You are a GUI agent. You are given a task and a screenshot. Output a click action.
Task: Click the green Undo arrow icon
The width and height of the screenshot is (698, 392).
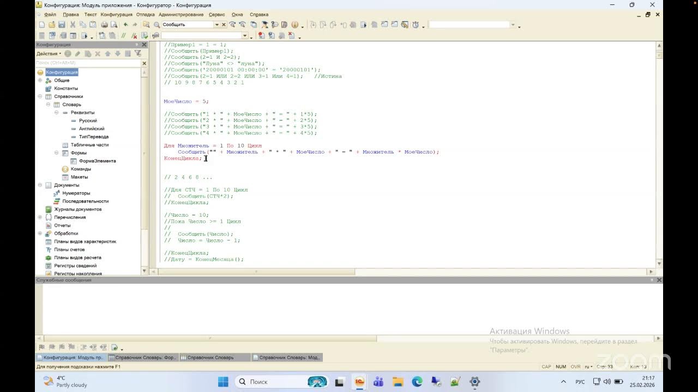click(x=126, y=24)
